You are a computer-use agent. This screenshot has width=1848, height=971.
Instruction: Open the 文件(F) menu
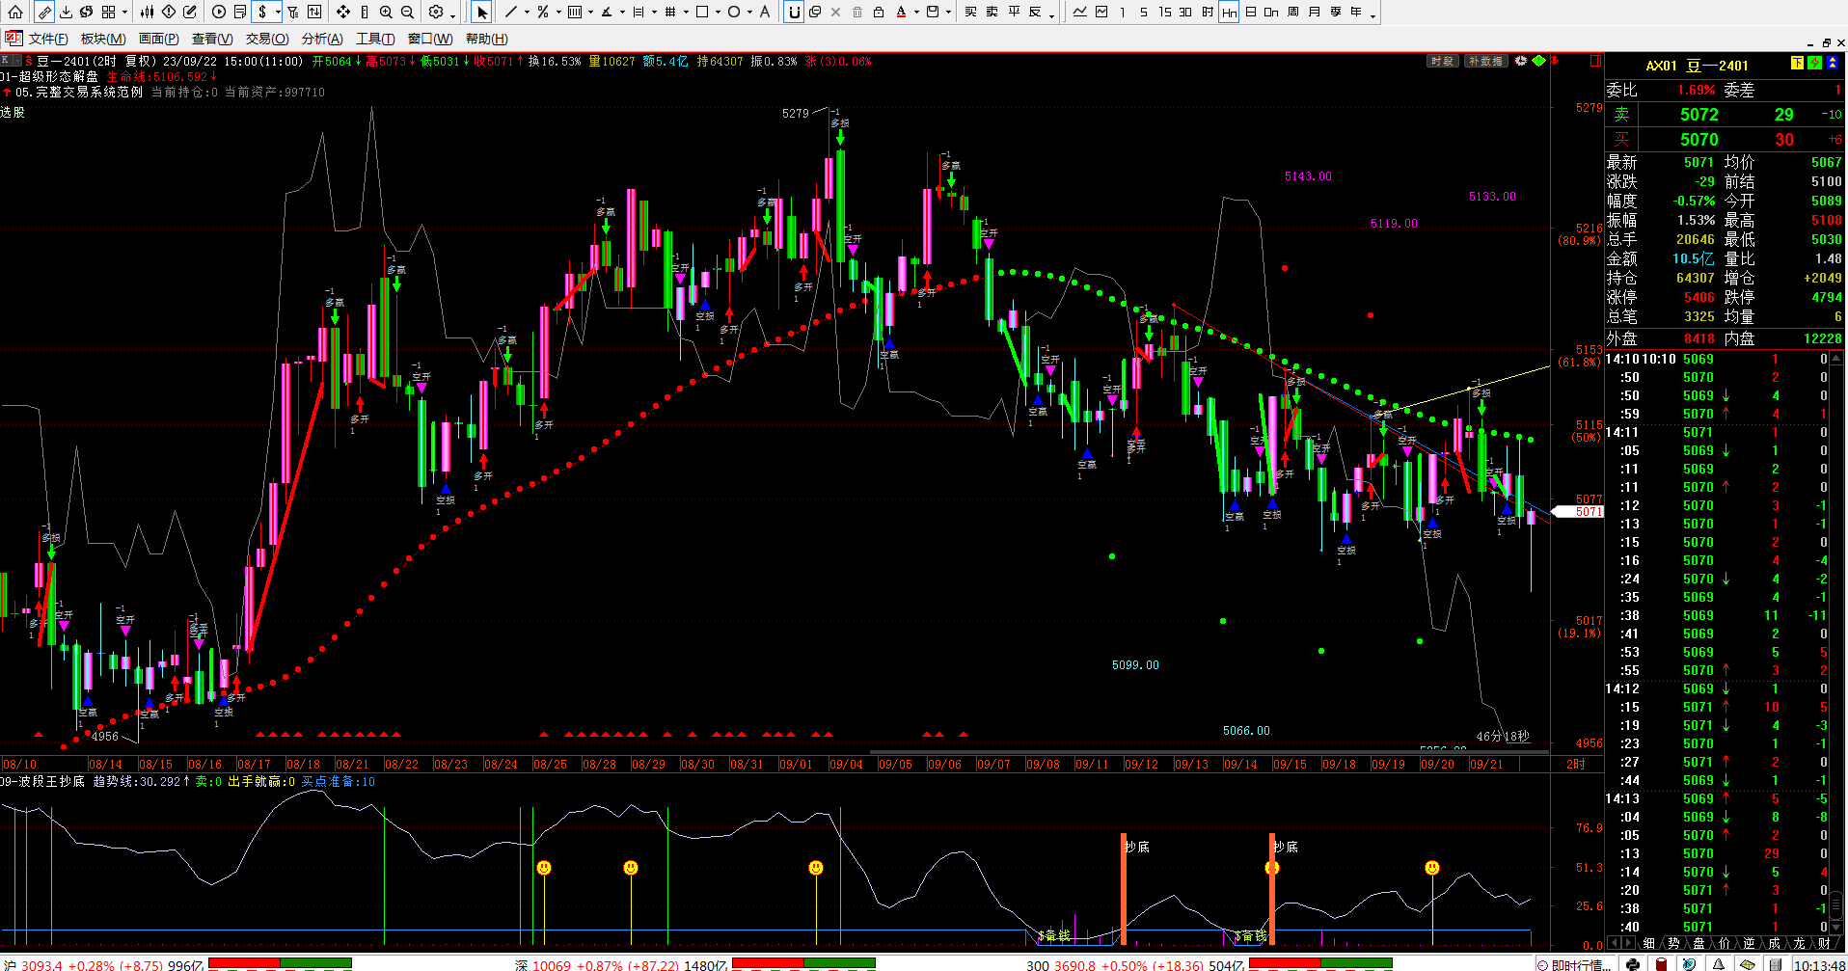point(48,39)
